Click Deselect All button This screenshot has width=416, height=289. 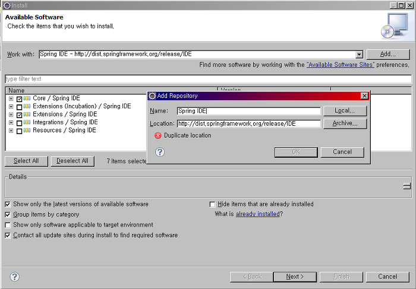(73, 161)
